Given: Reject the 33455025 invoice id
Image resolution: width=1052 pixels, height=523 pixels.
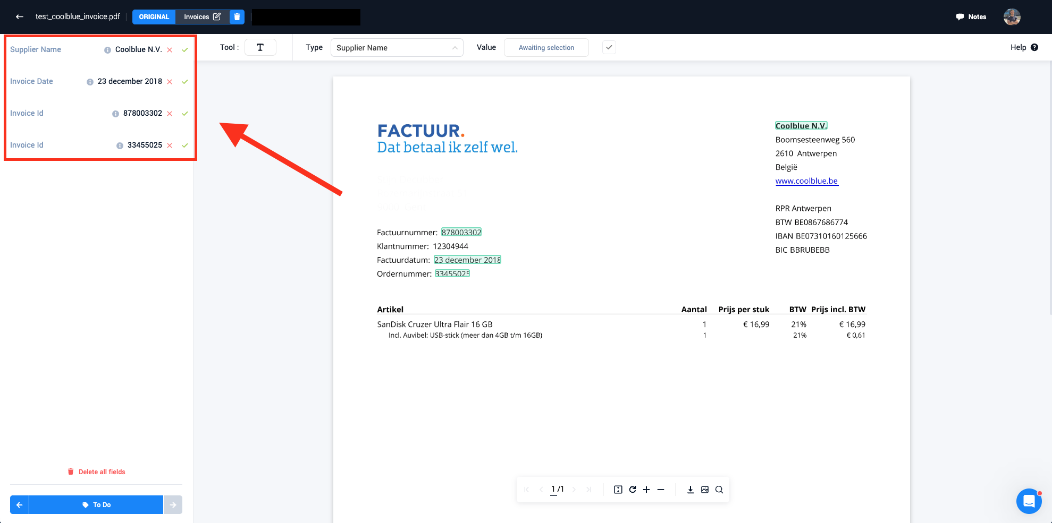Looking at the screenshot, I should 170,145.
